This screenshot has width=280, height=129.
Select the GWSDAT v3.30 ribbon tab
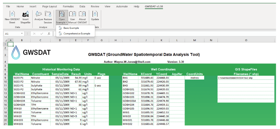coord(154,6)
